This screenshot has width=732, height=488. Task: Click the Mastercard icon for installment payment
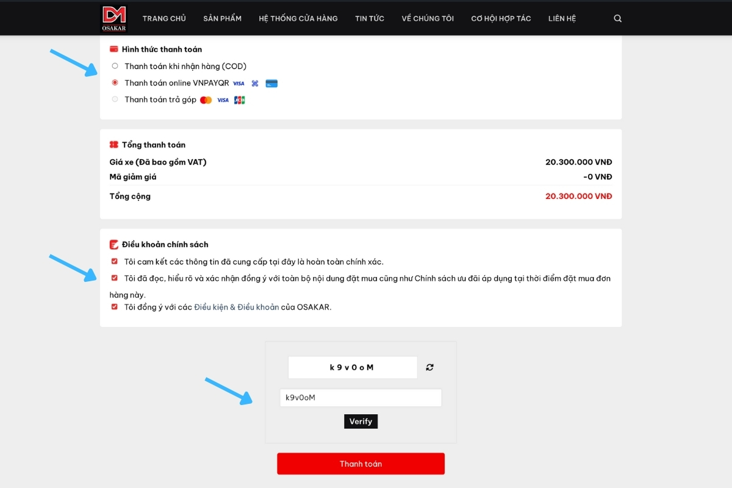tap(206, 100)
